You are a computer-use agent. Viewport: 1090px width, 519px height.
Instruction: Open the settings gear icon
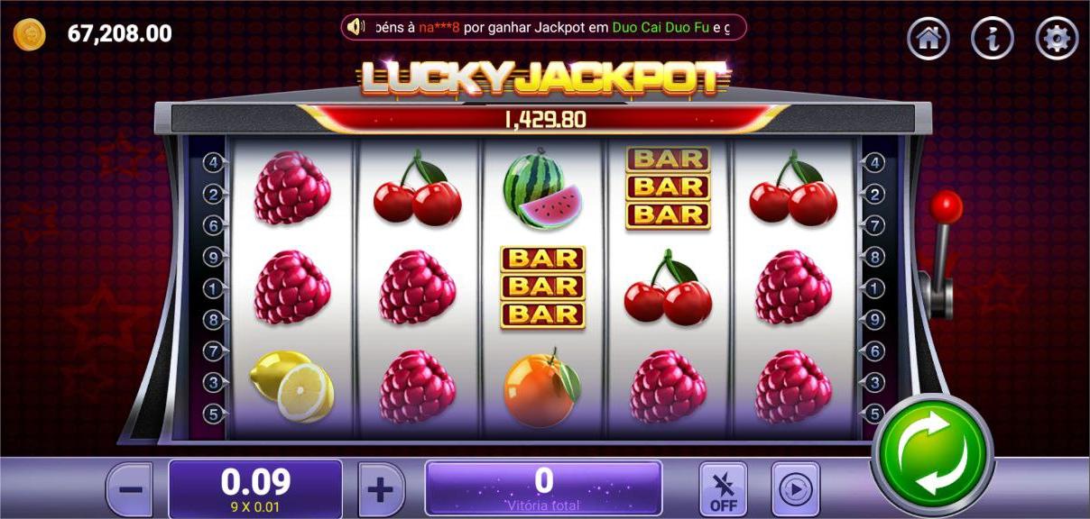(1057, 38)
